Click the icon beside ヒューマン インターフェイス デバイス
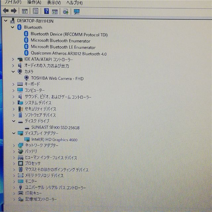 [21, 158]
